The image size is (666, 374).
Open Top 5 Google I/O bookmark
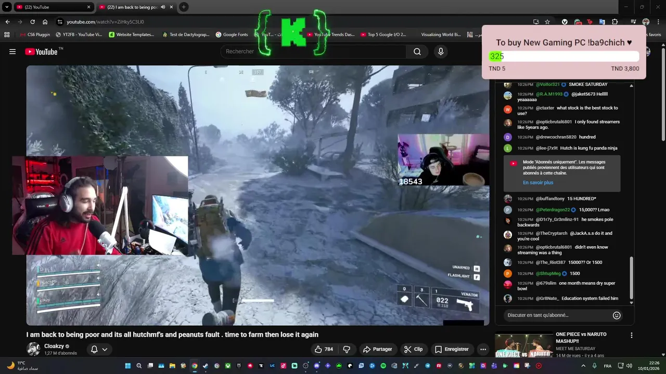tap(383, 35)
